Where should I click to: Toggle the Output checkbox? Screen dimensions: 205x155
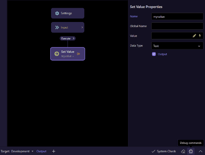[154, 54]
